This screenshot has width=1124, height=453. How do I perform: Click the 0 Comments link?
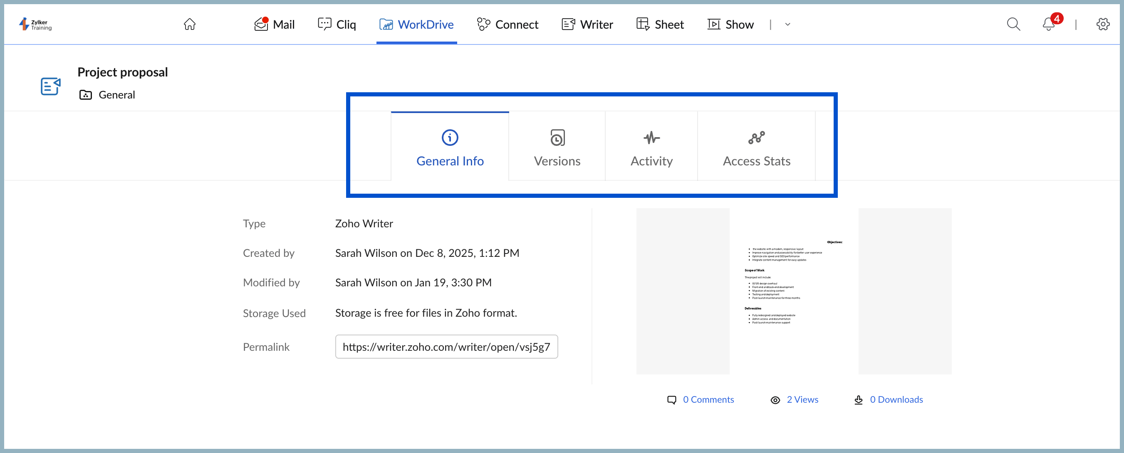[708, 399]
